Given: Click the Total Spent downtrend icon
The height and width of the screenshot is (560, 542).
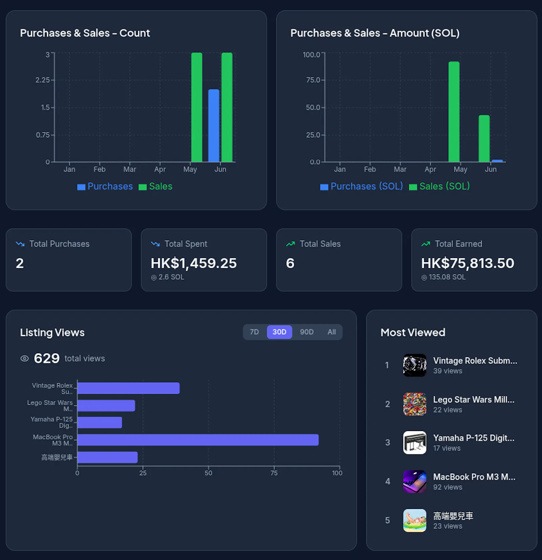Looking at the screenshot, I should 155,244.
